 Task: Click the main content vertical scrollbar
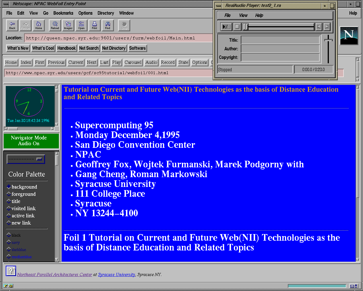[x=358, y=173]
